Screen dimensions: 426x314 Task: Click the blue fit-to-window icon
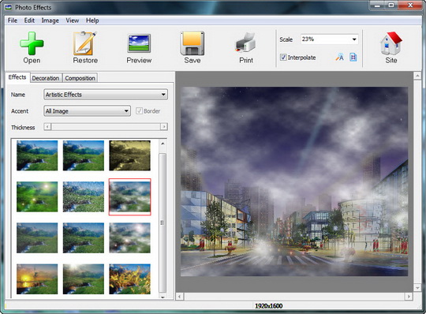(353, 58)
